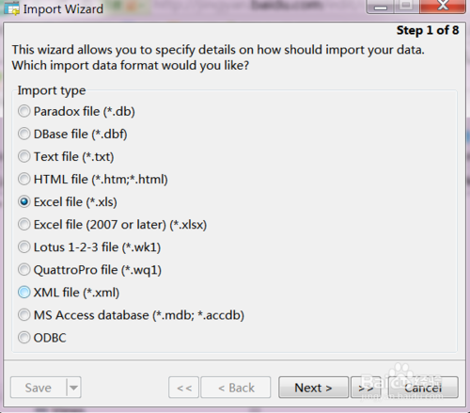
Task: Jump to first step with << button
Action: click(x=184, y=388)
